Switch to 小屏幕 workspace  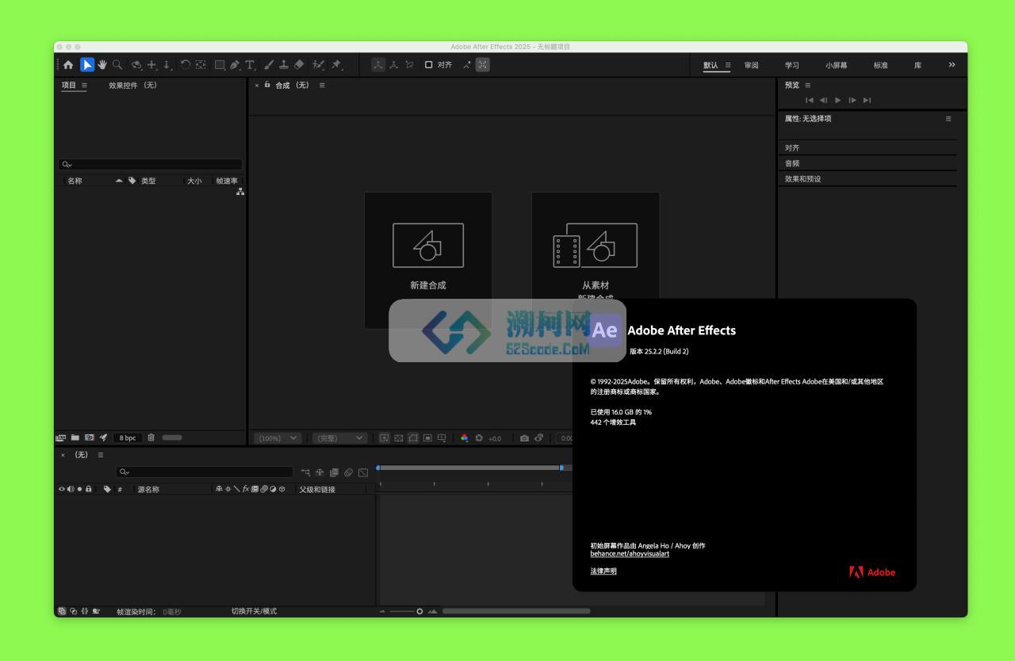pyautogui.click(x=836, y=65)
